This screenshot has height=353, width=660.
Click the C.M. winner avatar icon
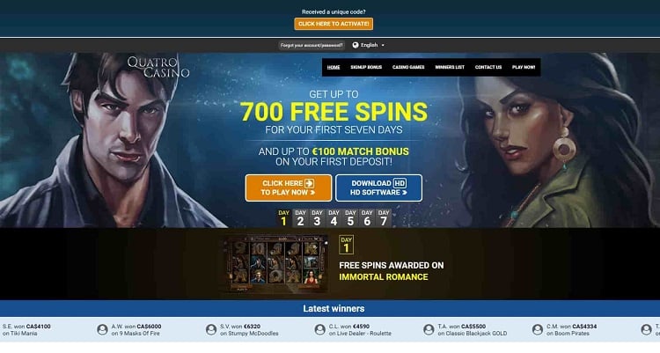(x=538, y=329)
